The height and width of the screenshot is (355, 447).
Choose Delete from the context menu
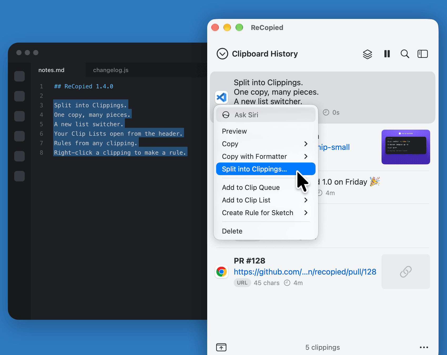(266, 231)
